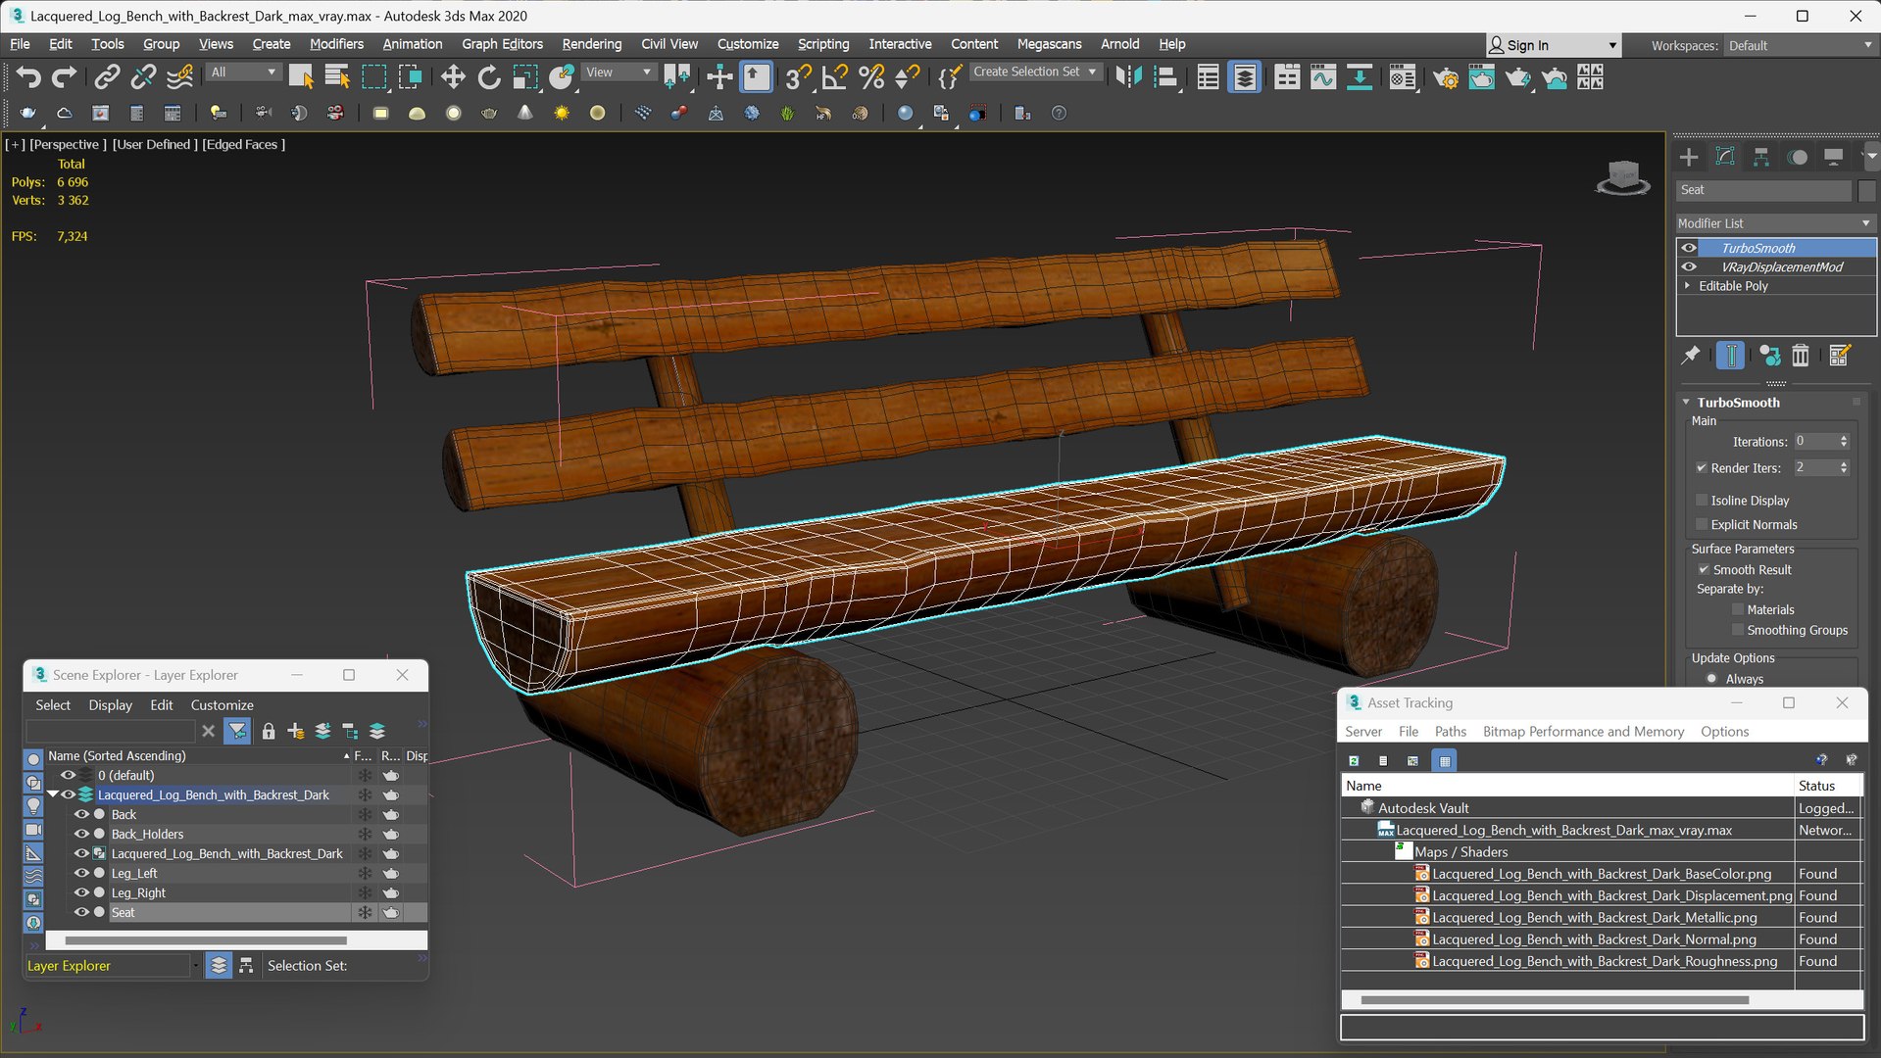Click the Scene Explorer horizontal scrollbar

click(206, 940)
